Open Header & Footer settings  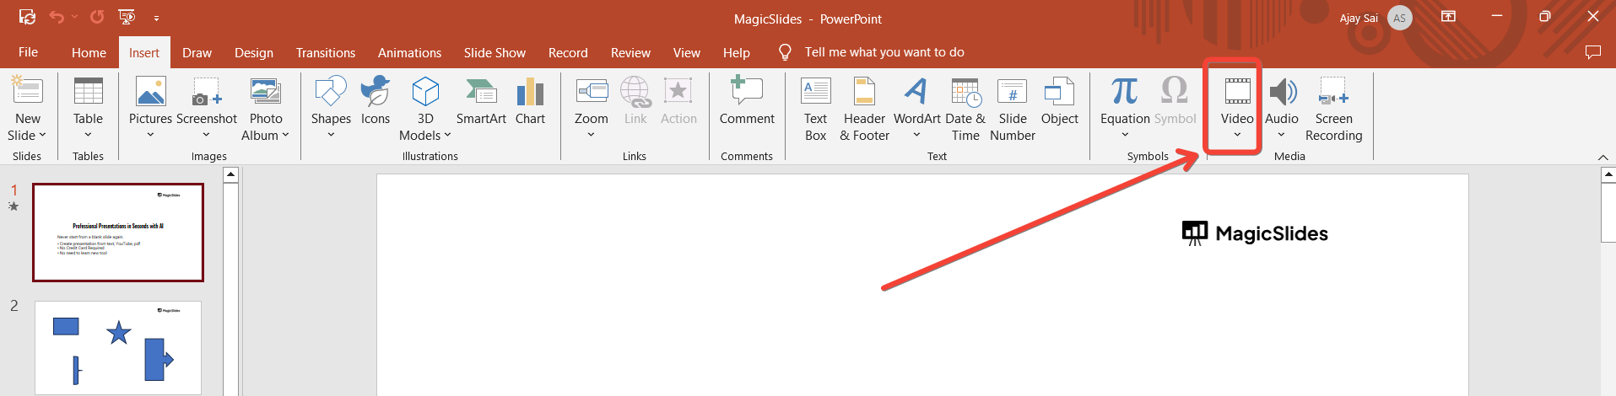click(865, 108)
